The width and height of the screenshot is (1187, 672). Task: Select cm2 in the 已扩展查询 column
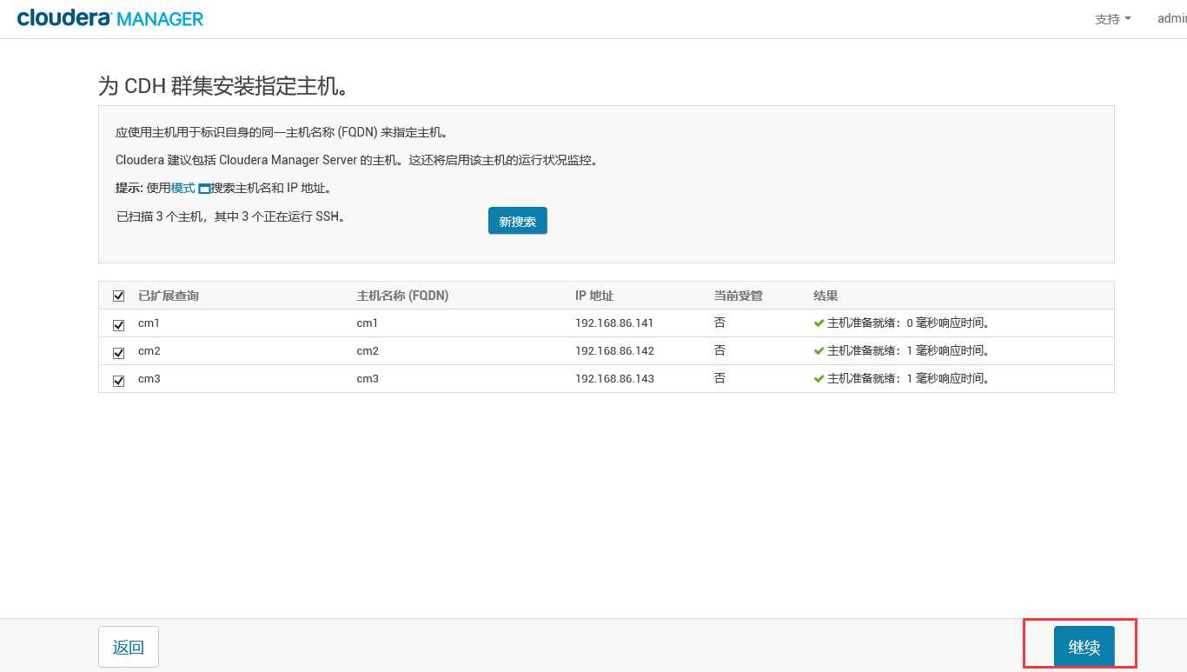(x=149, y=351)
